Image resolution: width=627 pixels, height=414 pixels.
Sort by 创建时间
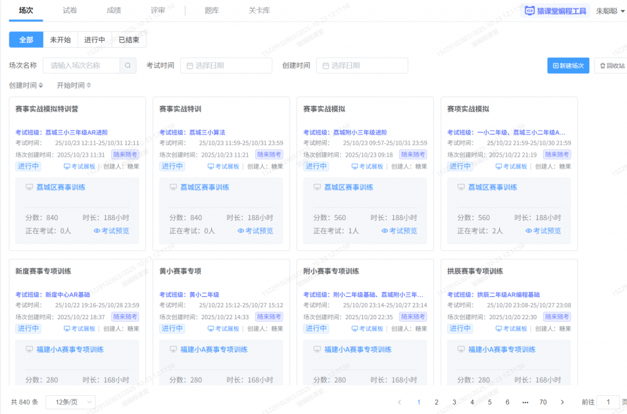[26, 85]
